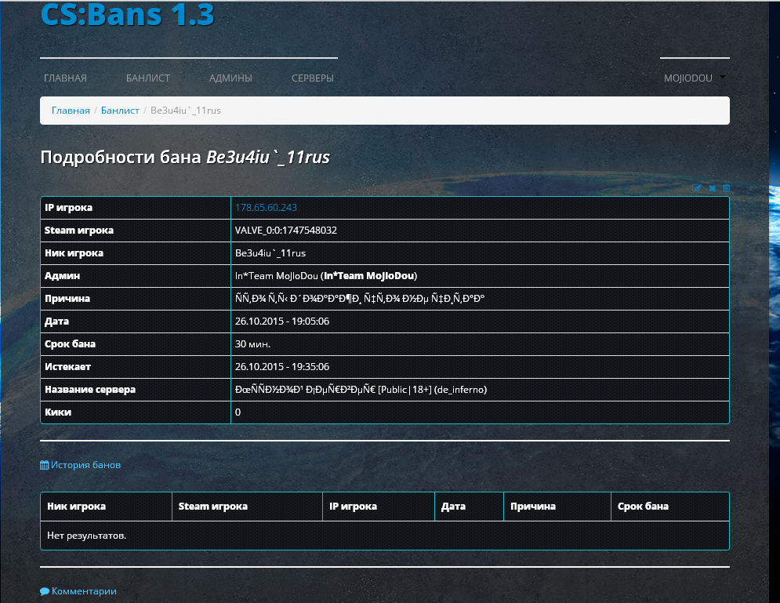Click the Комментарии heading text
The height and width of the screenshot is (603, 780).
pos(84,591)
